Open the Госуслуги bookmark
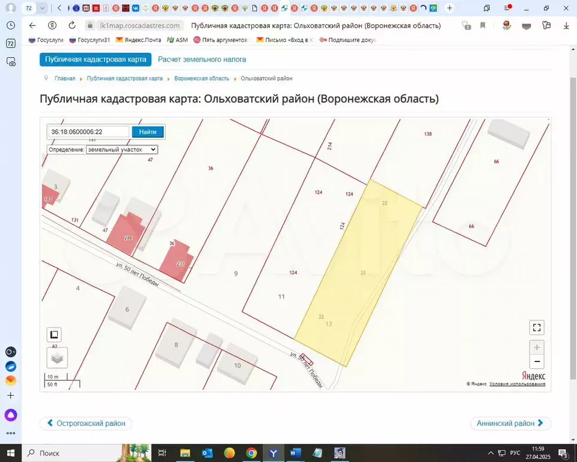The height and width of the screenshot is (462, 577). [46, 40]
